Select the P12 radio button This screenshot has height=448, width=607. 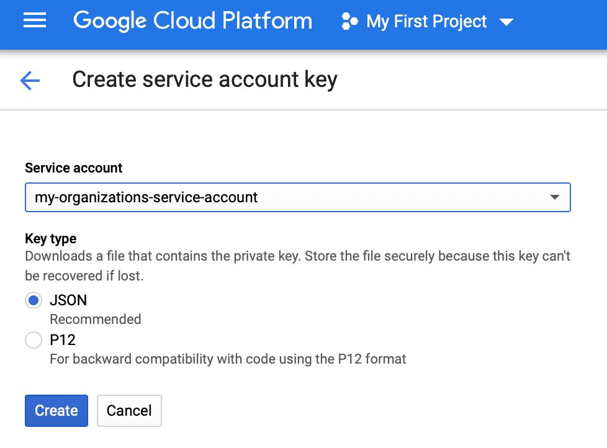point(34,340)
